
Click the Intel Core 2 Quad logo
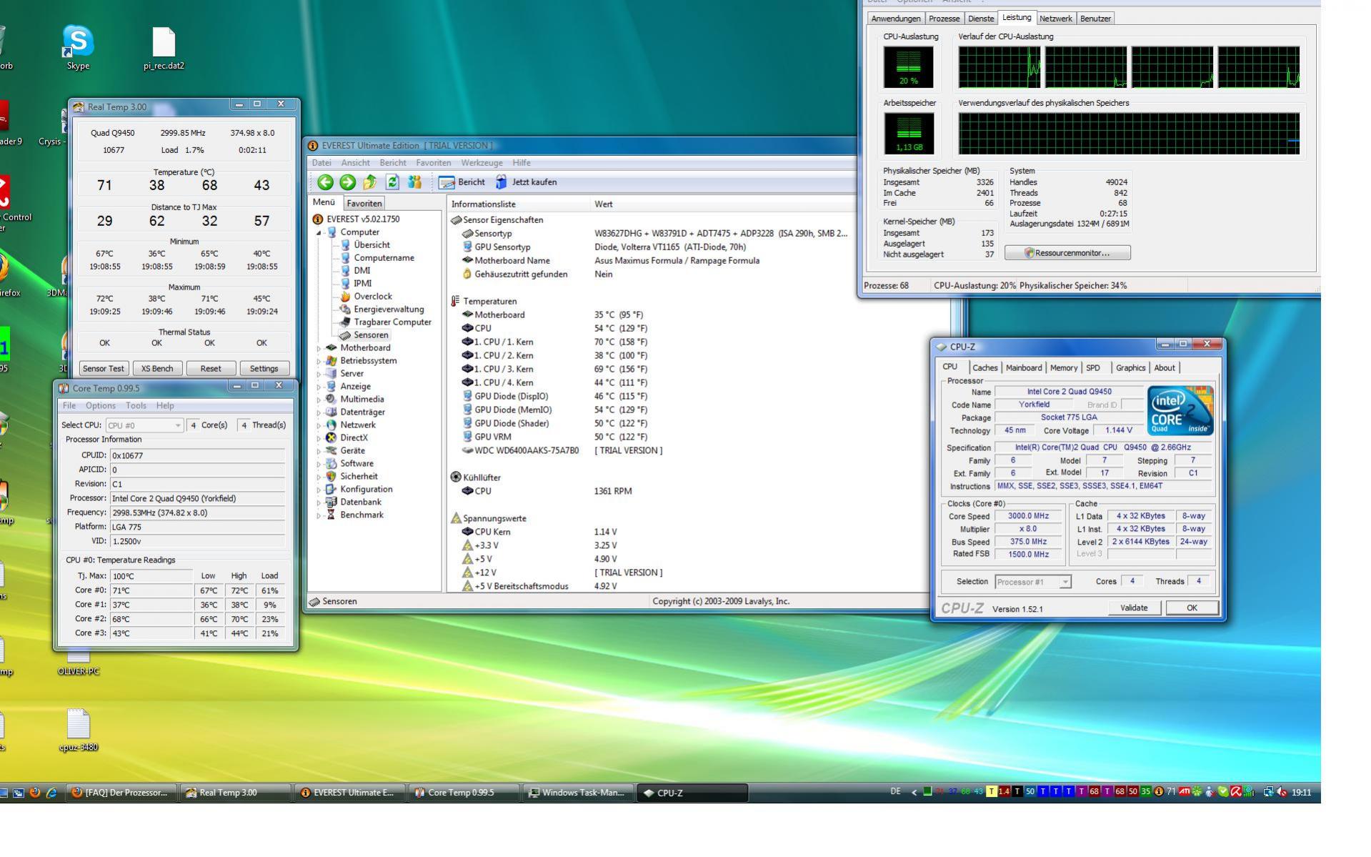tap(1180, 410)
